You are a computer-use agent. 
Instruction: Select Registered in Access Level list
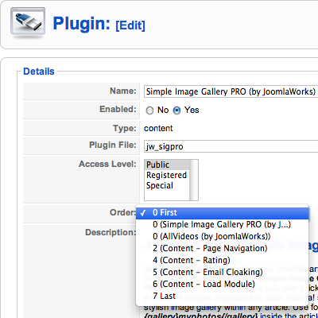[x=167, y=175]
